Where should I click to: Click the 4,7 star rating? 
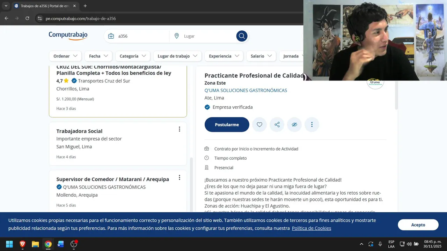pyautogui.click(x=63, y=81)
